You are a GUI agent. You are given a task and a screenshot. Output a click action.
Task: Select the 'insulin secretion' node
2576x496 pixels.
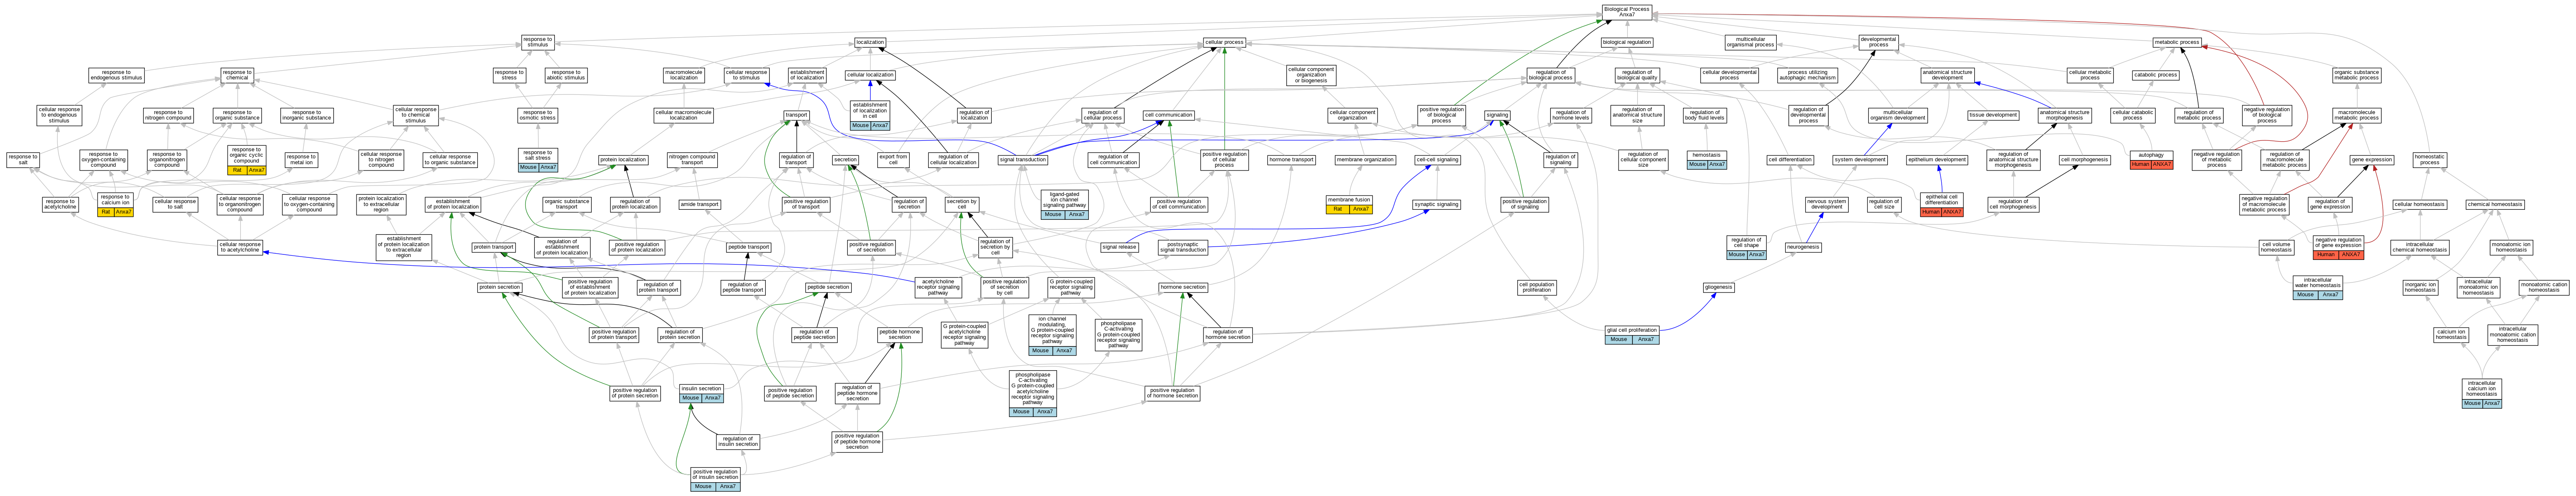click(701, 389)
